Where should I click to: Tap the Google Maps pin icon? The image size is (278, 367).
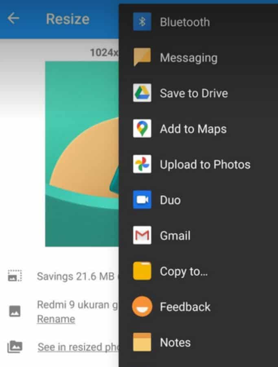142,129
